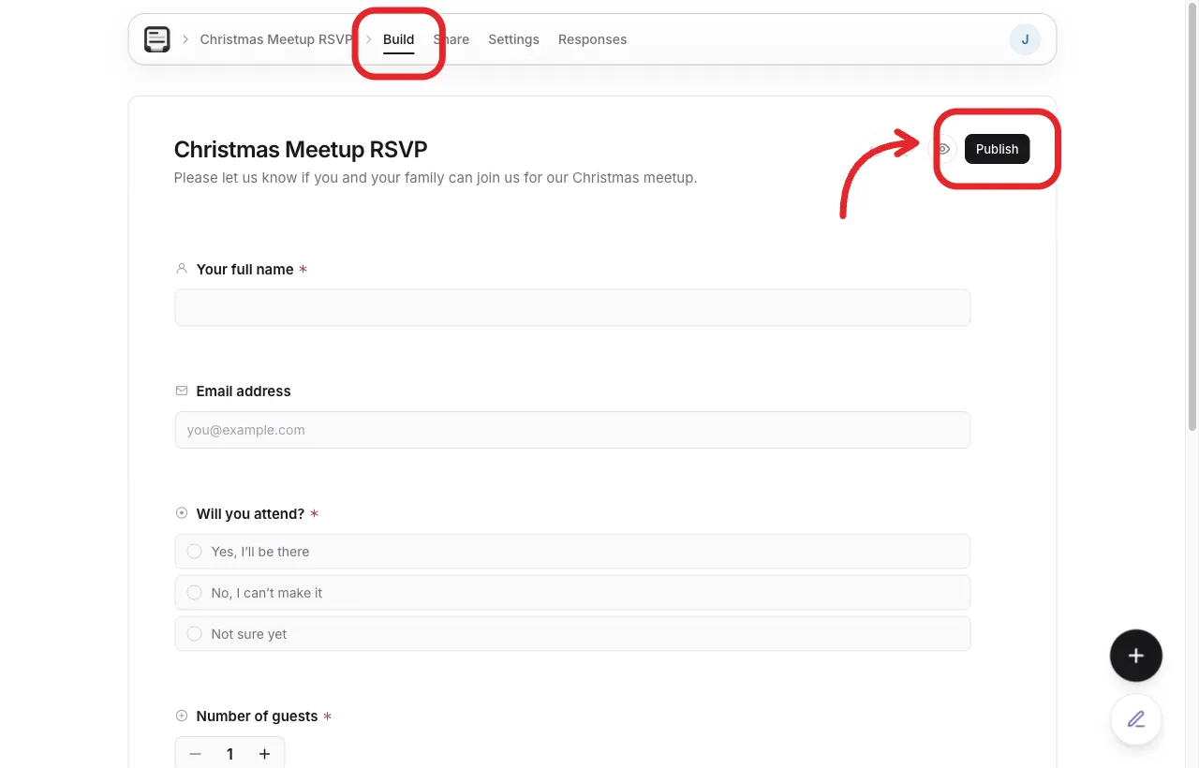1199x768 pixels.
Task: Select the Not sure yet radio button
Action: click(x=195, y=634)
